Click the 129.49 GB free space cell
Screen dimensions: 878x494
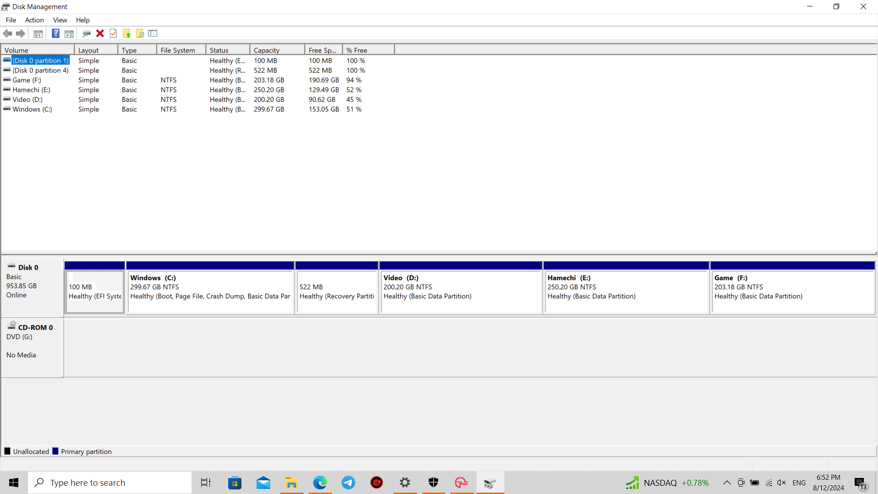pyautogui.click(x=324, y=90)
